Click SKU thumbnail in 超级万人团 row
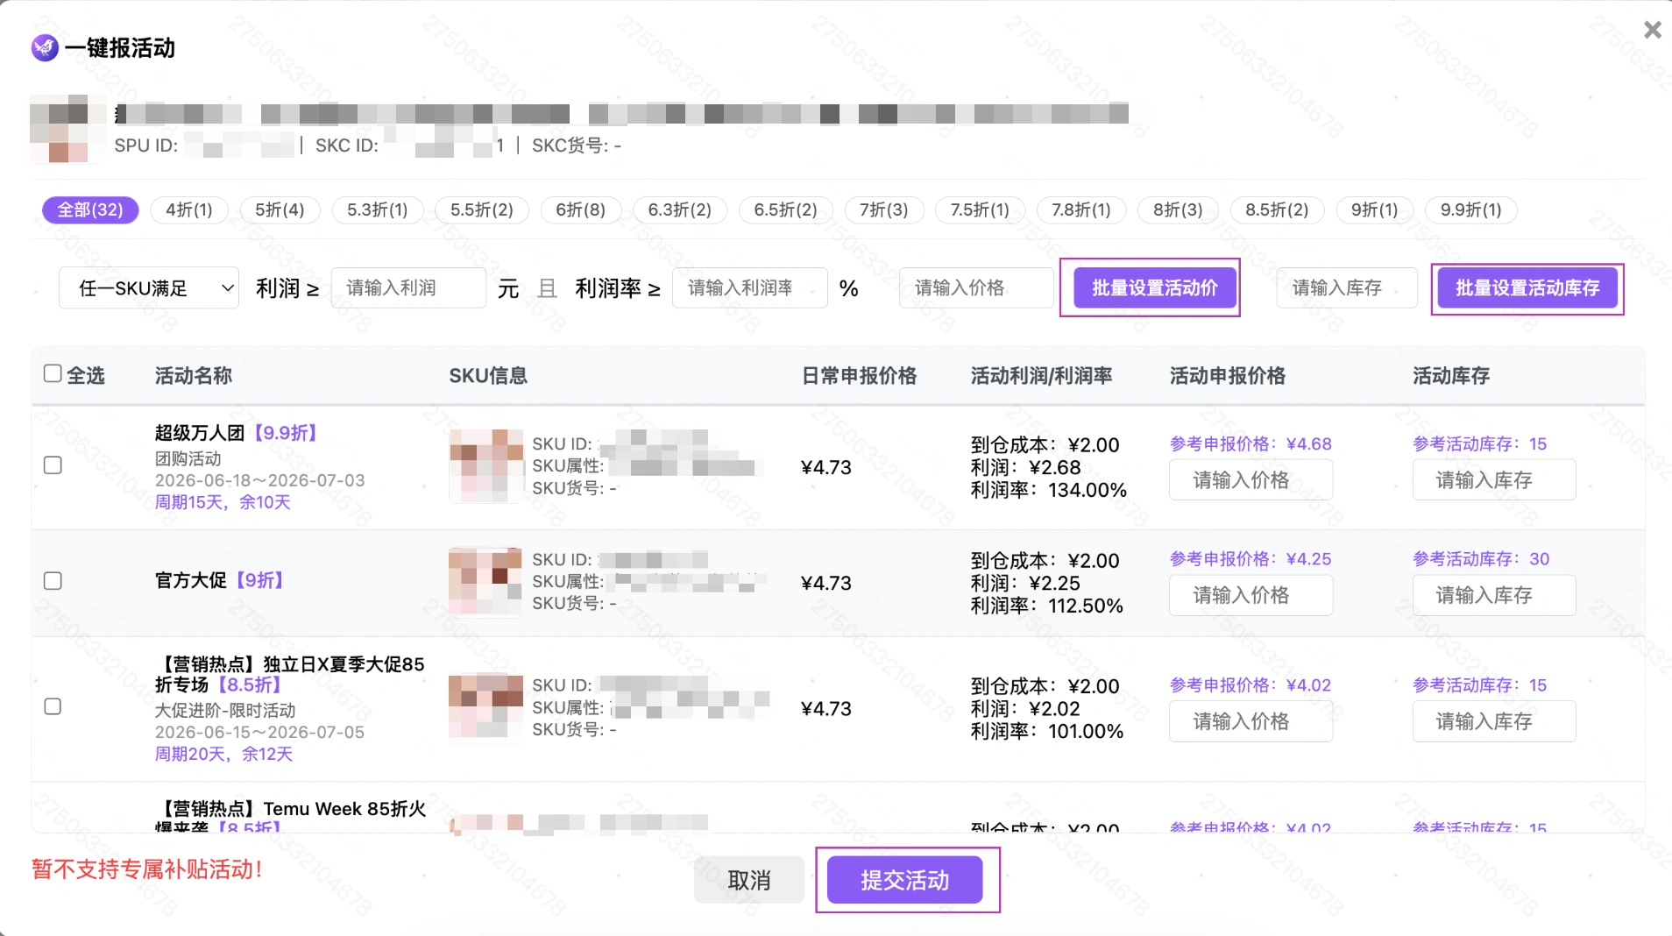The width and height of the screenshot is (1672, 936). point(486,465)
